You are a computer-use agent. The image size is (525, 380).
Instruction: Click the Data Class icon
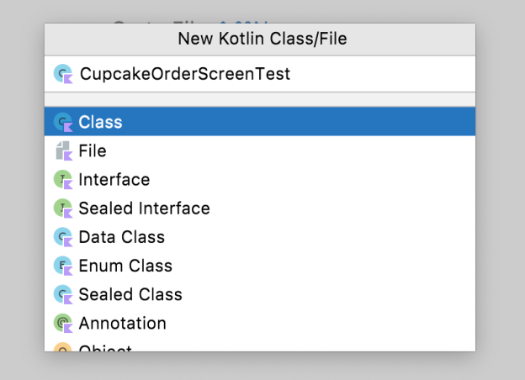(x=63, y=237)
